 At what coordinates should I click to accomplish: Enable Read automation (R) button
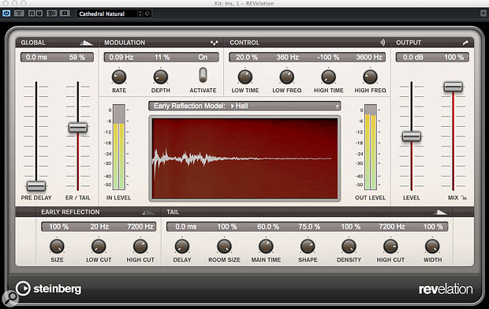click(x=32, y=13)
